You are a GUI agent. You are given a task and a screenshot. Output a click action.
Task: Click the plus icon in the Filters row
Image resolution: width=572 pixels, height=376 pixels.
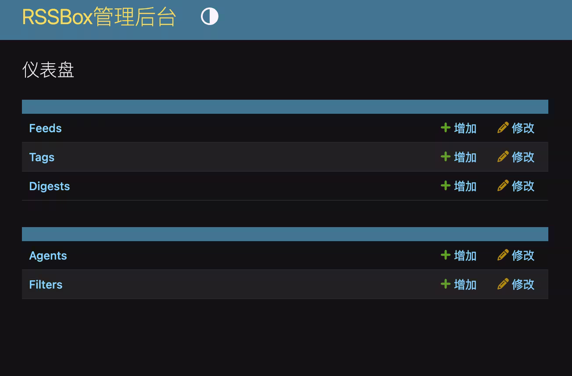click(445, 284)
